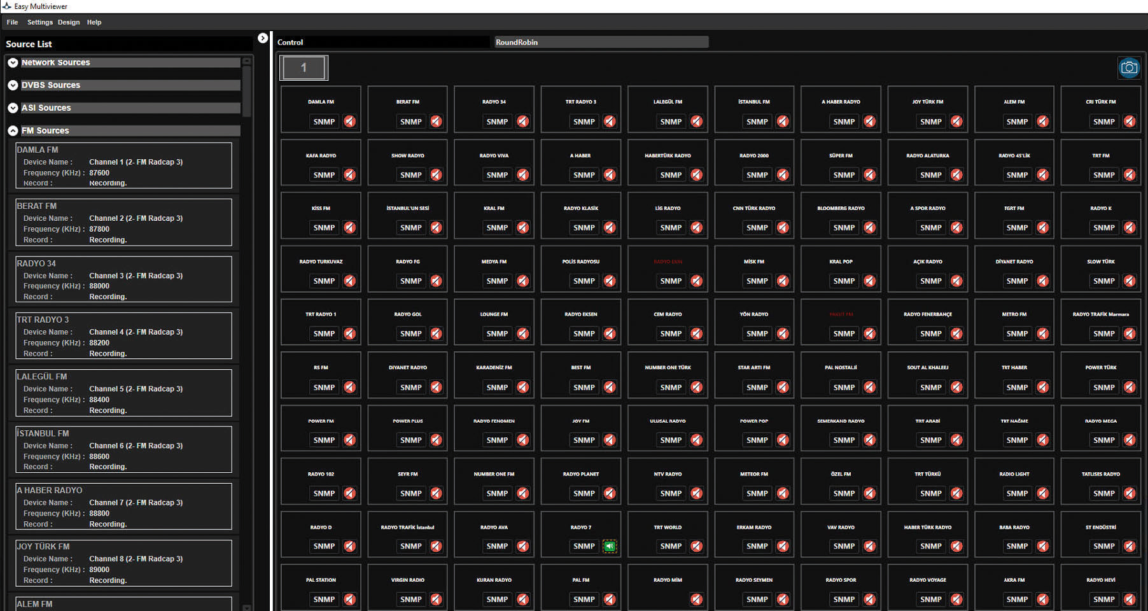Click speaker icon on PAL STATION tile
The height and width of the screenshot is (611, 1148).
click(350, 599)
